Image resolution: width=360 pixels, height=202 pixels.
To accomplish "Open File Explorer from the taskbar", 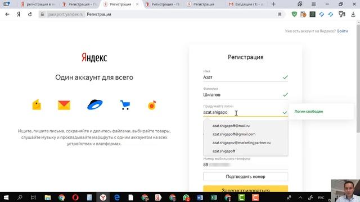I will click(x=47, y=197).
